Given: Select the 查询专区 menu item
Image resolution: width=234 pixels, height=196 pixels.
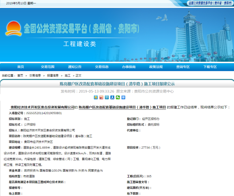Looking at the screenshot, I should click(x=183, y=67).
